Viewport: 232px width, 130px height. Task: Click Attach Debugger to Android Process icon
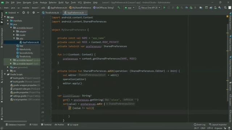[191, 8]
